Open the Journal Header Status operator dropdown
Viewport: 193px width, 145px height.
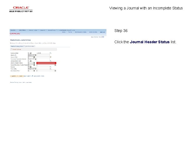31,63
